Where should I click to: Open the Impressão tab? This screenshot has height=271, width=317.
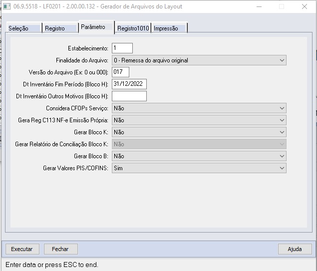coord(169,28)
